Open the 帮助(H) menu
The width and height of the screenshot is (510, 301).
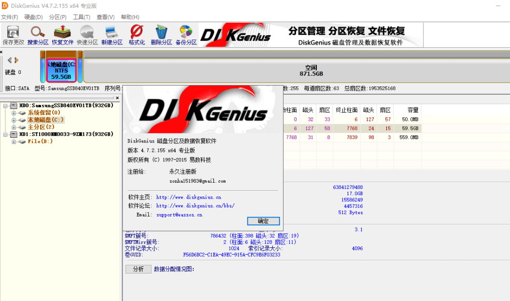[x=130, y=17]
